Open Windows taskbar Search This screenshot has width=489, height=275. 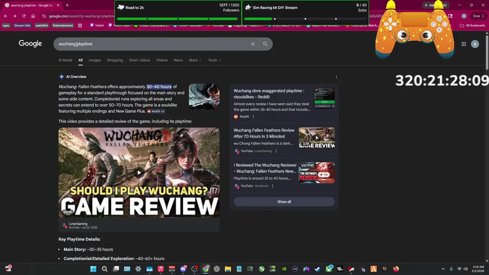pos(104,269)
